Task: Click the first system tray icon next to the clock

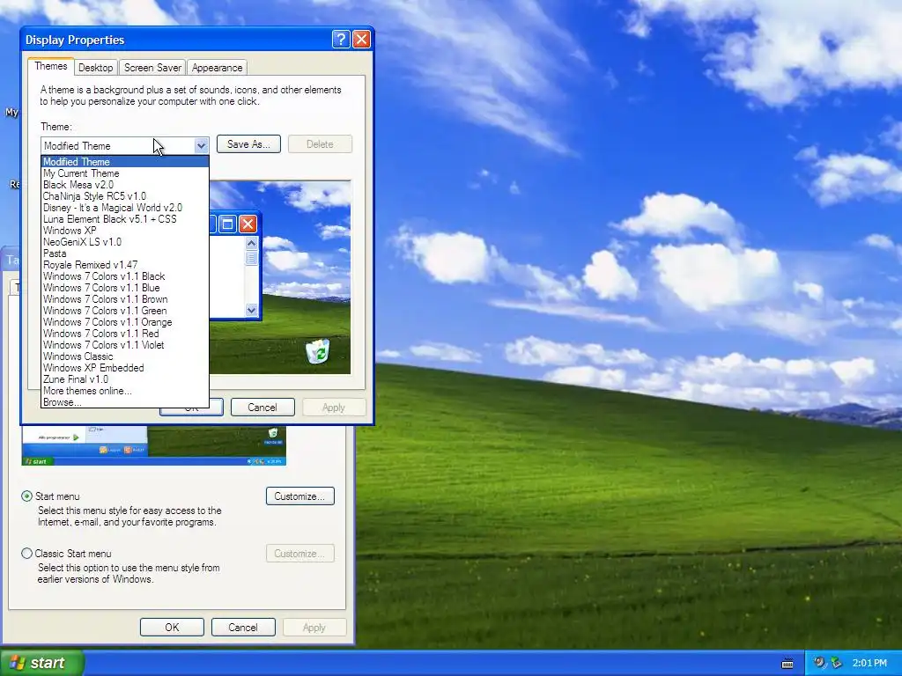Action: [x=819, y=663]
